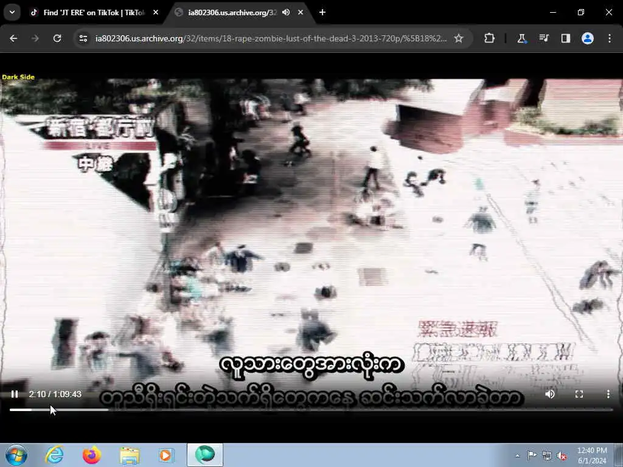Bookmark this page with the star
Image resolution: width=623 pixels, height=467 pixels.
(459, 38)
